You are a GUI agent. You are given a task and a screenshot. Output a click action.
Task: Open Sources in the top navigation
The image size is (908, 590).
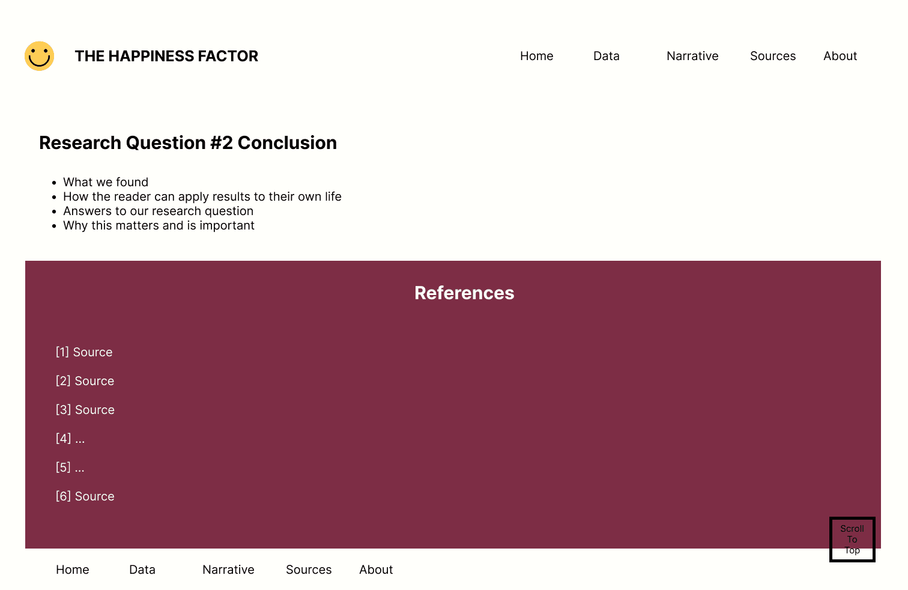(x=773, y=56)
